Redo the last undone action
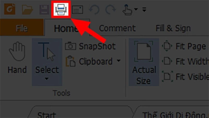 point(111,10)
